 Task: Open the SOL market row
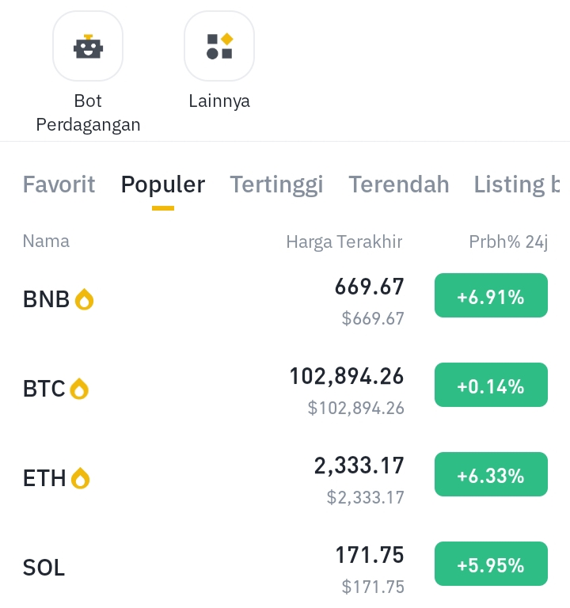285,567
